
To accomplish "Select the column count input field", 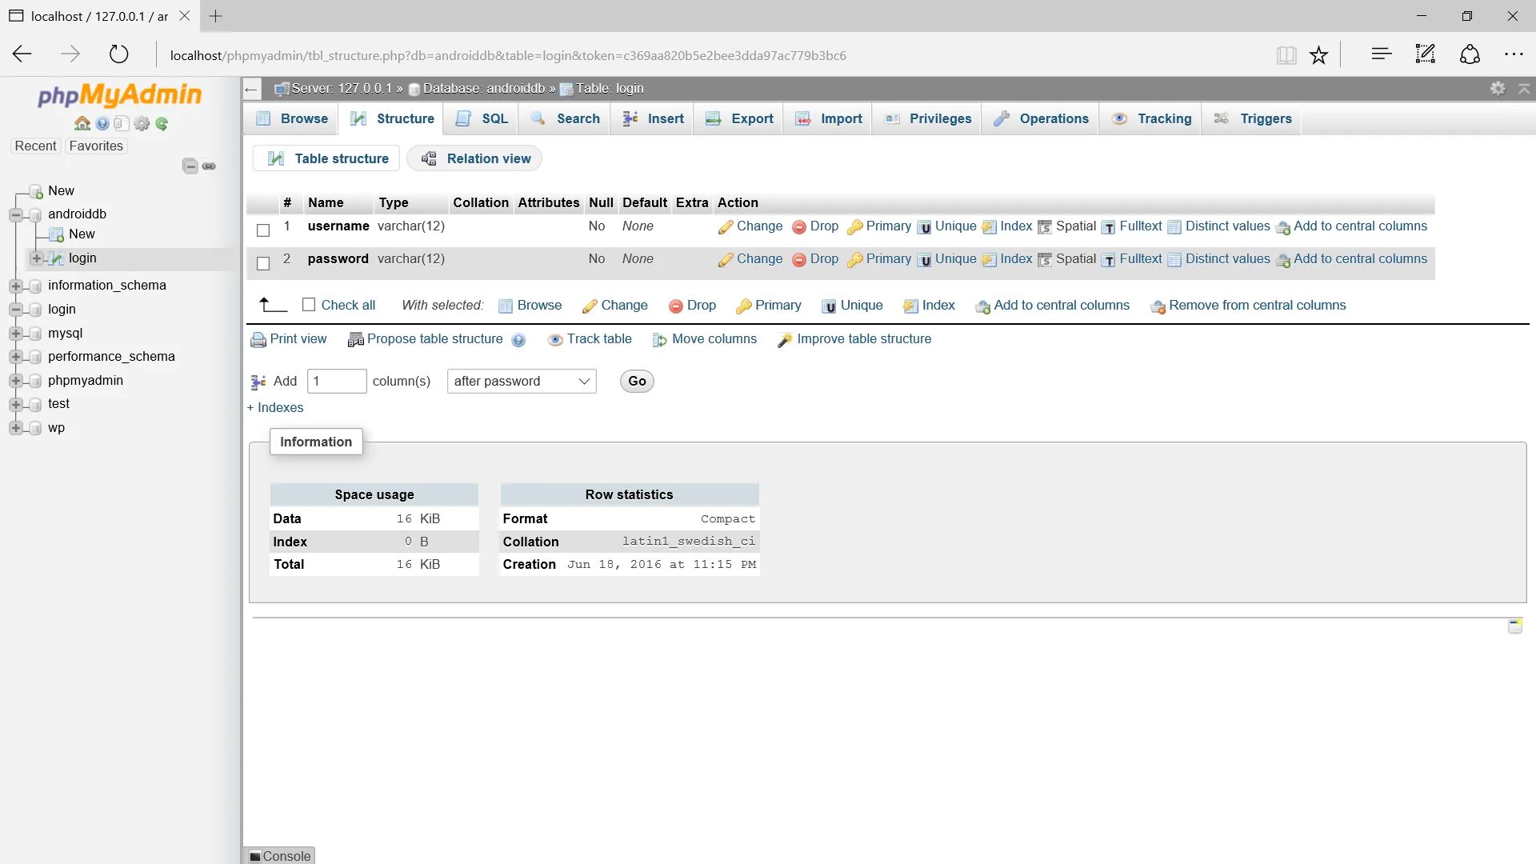I will click(337, 381).
